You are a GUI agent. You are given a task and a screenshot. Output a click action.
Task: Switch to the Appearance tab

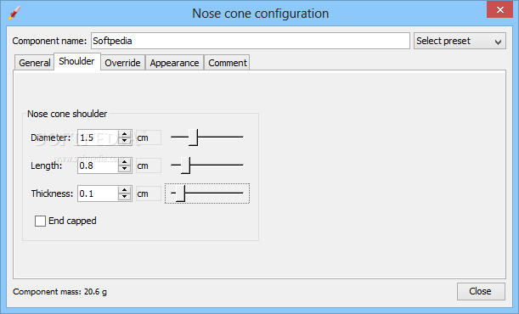point(174,63)
